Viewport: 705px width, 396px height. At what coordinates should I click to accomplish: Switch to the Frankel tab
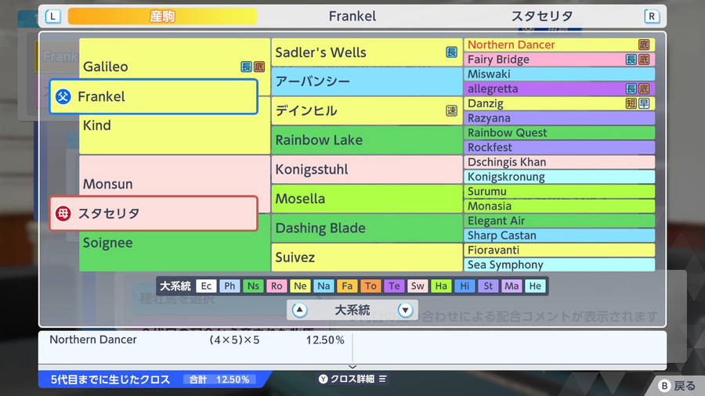pyautogui.click(x=352, y=16)
